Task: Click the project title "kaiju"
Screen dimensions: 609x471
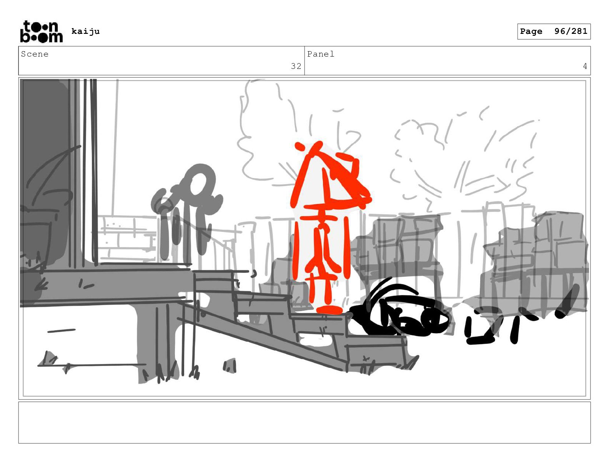Action: point(85,31)
